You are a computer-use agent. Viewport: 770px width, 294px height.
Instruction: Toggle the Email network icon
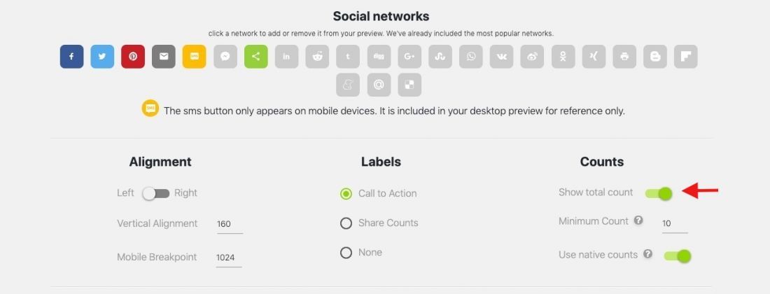[164, 57]
